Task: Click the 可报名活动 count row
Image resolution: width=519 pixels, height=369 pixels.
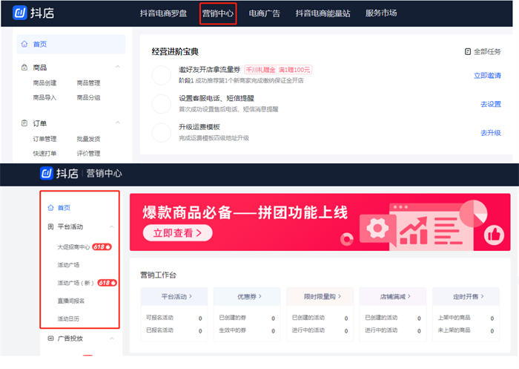Action: coord(174,318)
